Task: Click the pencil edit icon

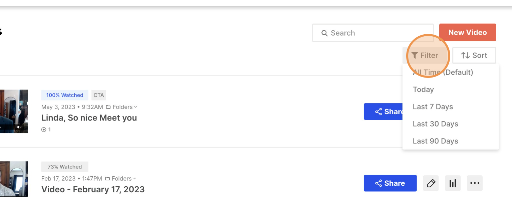Action: click(x=431, y=183)
